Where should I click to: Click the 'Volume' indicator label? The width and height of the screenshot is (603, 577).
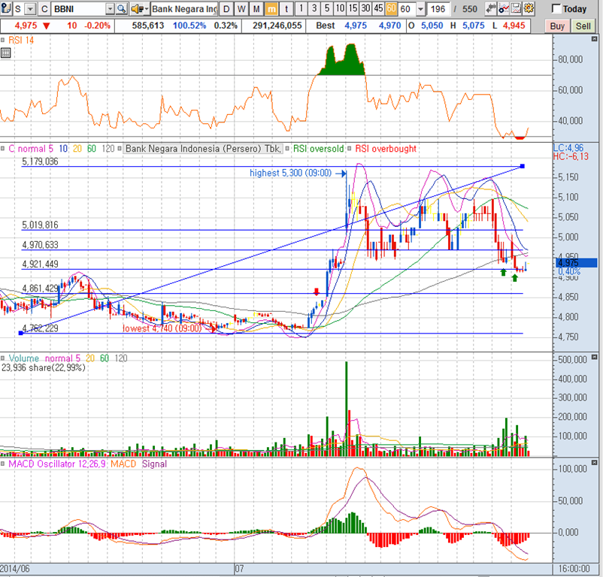[x=24, y=358]
